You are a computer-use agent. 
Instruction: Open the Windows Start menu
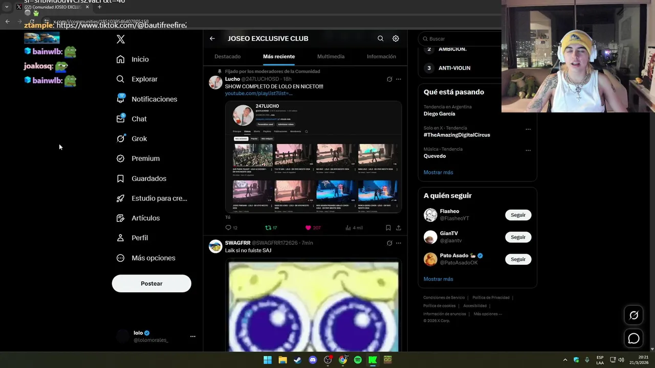pyautogui.click(x=268, y=360)
